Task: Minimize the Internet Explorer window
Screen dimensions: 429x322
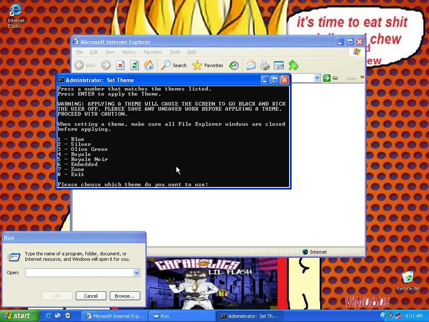Action: [340, 42]
